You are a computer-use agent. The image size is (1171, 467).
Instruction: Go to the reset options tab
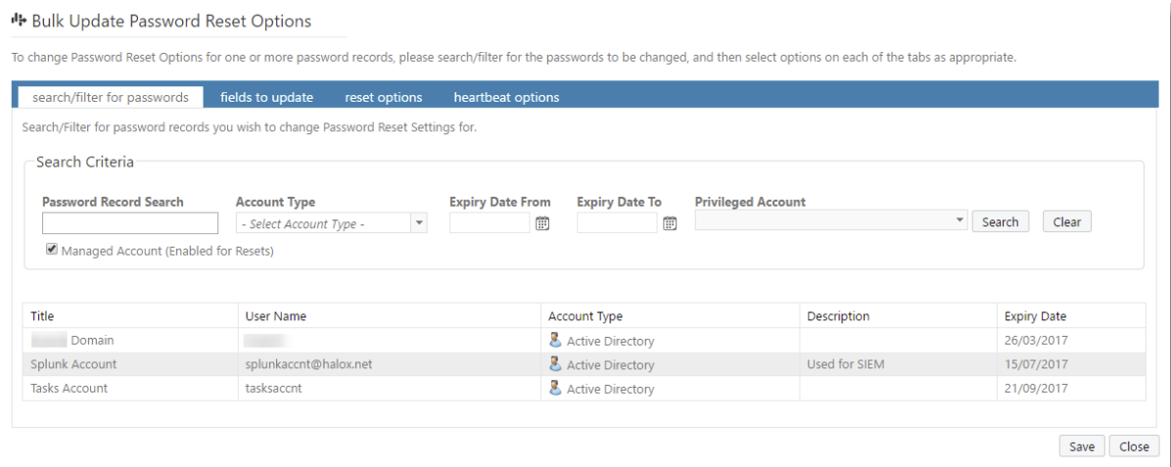click(383, 97)
